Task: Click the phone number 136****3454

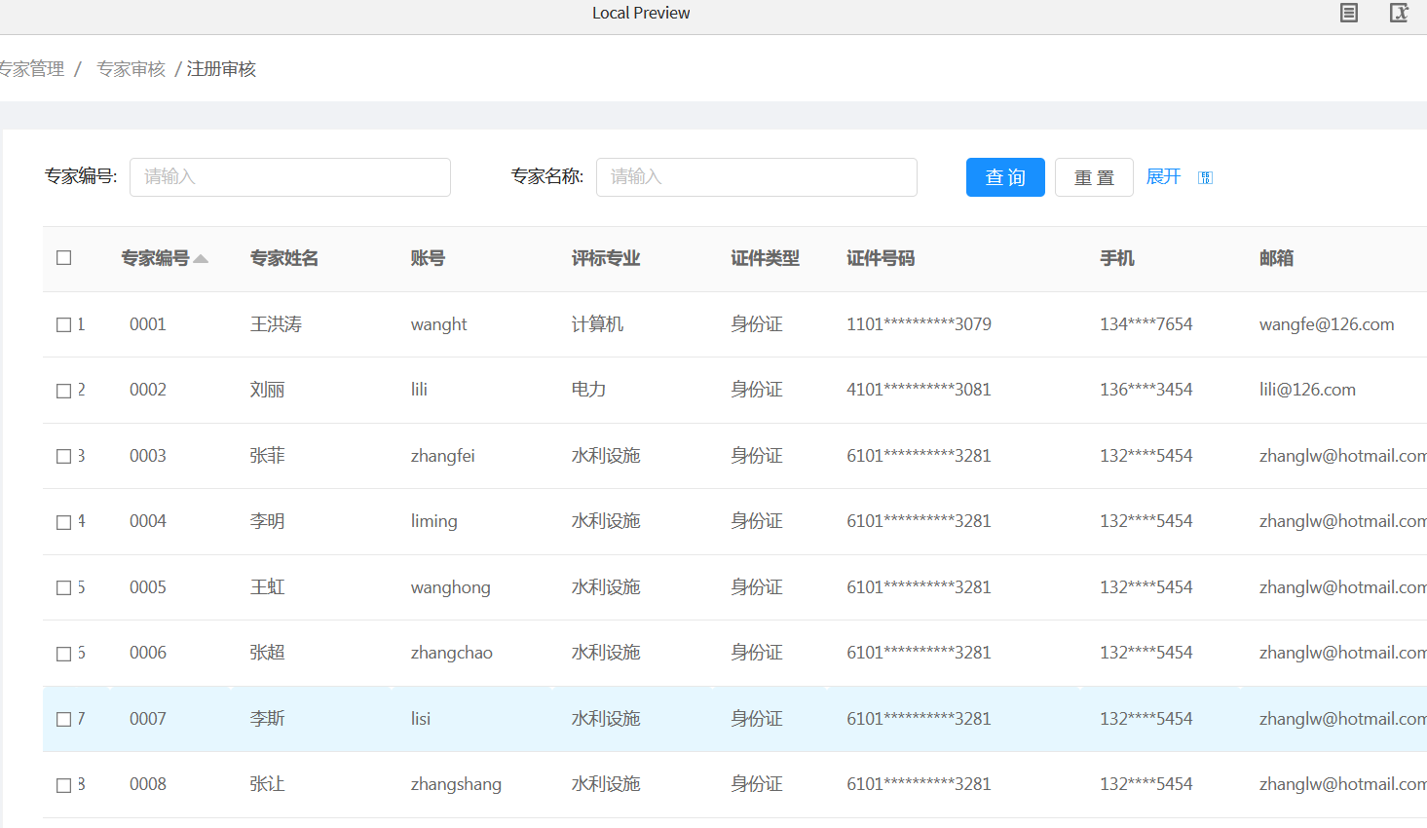Action: (1146, 390)
